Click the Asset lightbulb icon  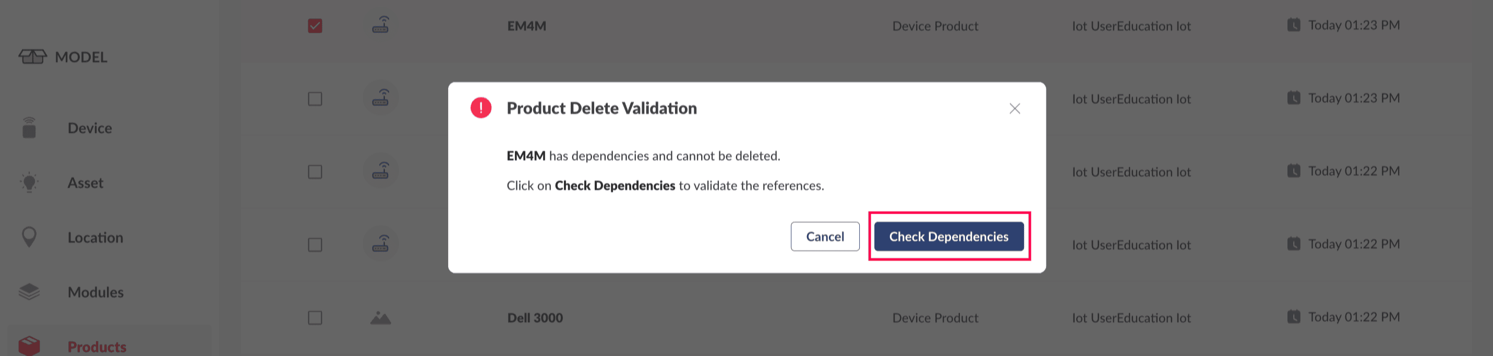click(29, 183)
